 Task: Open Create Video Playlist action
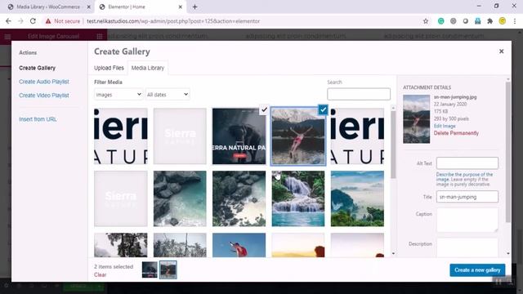point(43,96)
